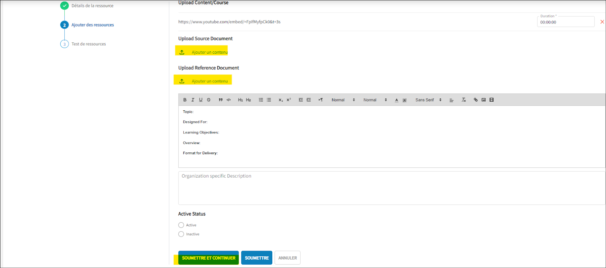Insert a link using the link icon
This screenshot has height=268, width=606.
tap(476, 100)
